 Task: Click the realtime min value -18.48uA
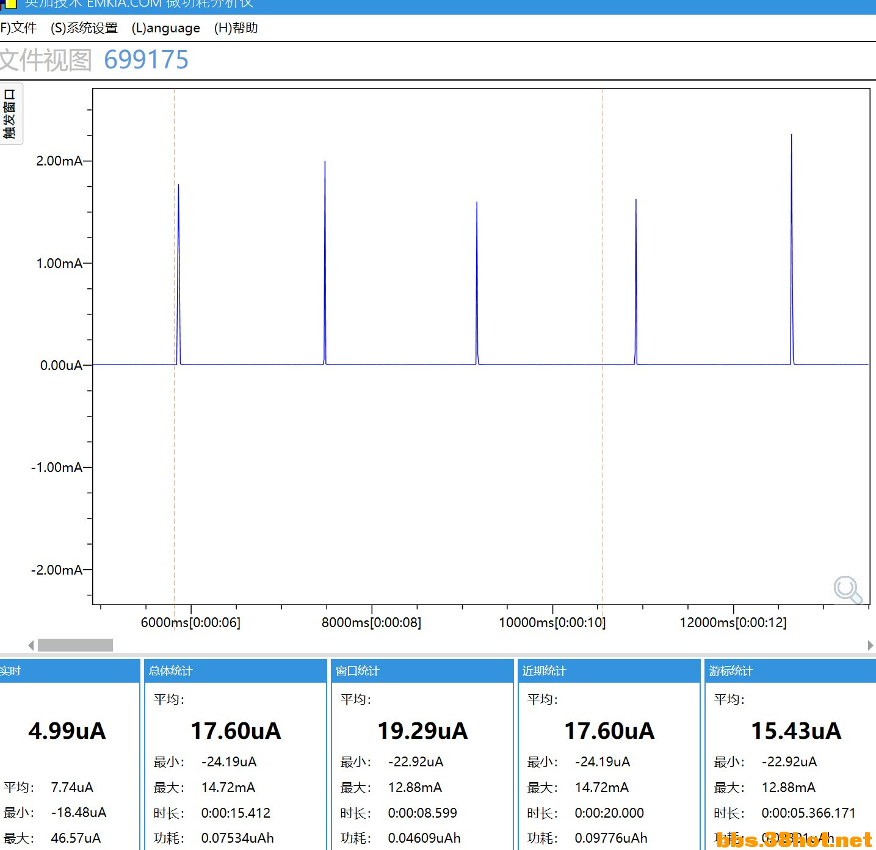coord(79,813)
